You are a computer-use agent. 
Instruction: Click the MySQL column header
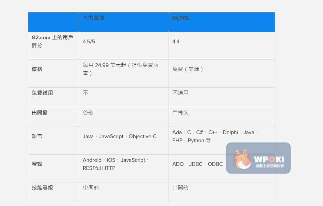[x=181, y=18]
